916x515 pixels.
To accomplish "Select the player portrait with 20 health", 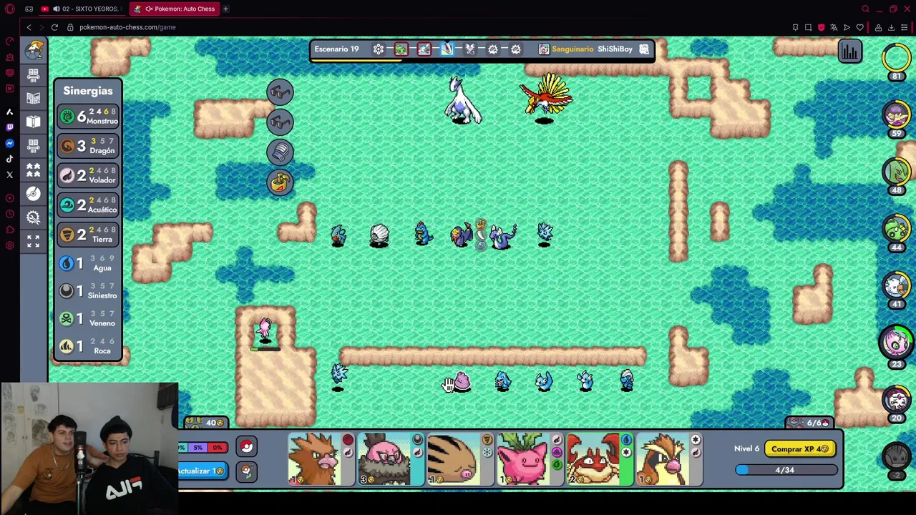I will coord(896,401).
